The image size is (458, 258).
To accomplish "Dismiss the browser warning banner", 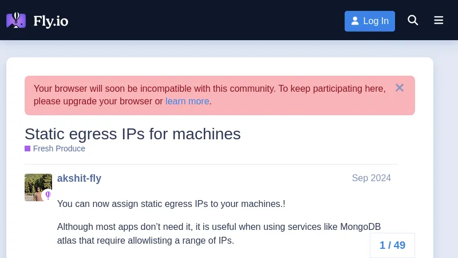I will [400, 88].
